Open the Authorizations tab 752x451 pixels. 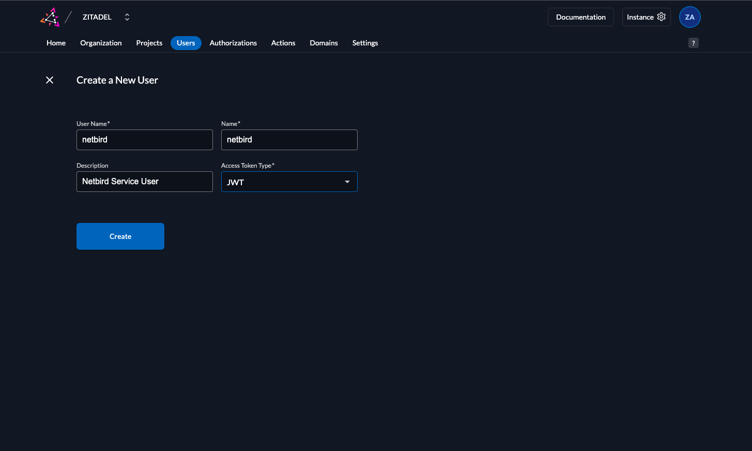(233, 43)
